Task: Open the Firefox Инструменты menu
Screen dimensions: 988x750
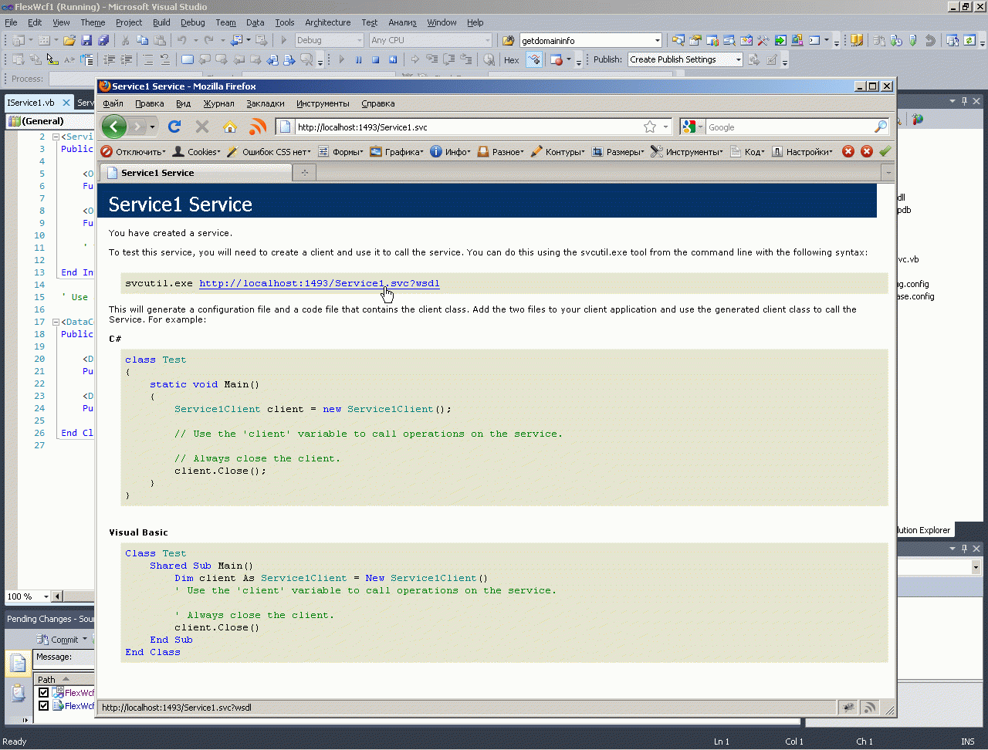Action: (x=323, y=103)
